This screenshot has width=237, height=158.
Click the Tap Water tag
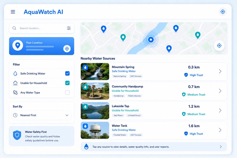click(x=118, y=115)
